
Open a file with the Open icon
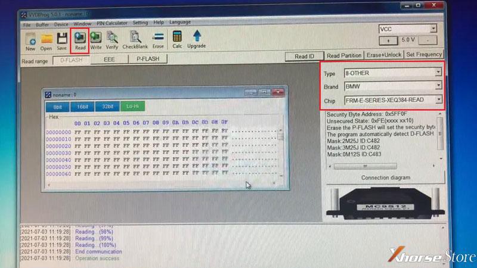[47, 41]
